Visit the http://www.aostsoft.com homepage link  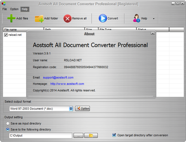[x=67, y=84]
